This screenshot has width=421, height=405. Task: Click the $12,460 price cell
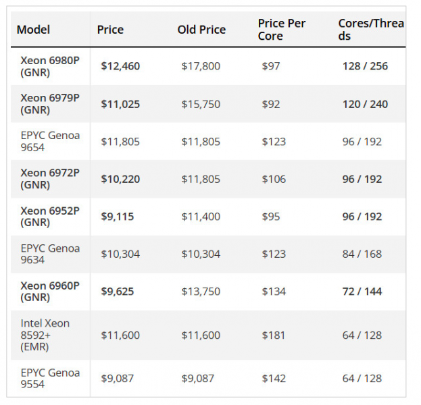point(120,66)
